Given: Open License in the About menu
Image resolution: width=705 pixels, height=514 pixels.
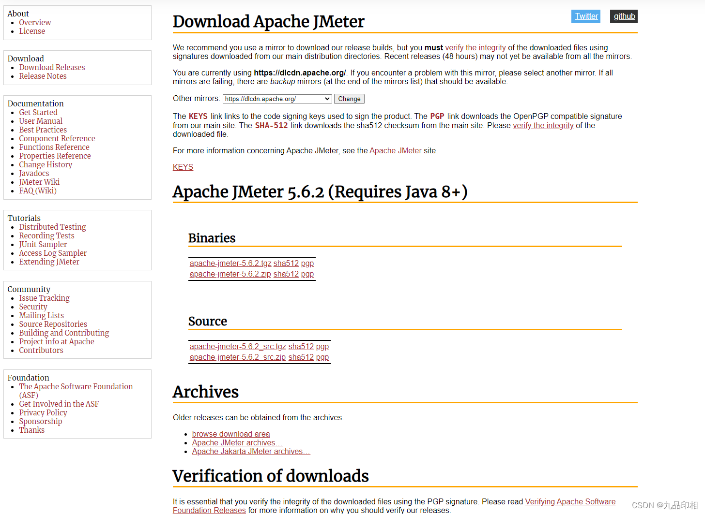Looking at the screenshot, I should [x=32, y=31].
